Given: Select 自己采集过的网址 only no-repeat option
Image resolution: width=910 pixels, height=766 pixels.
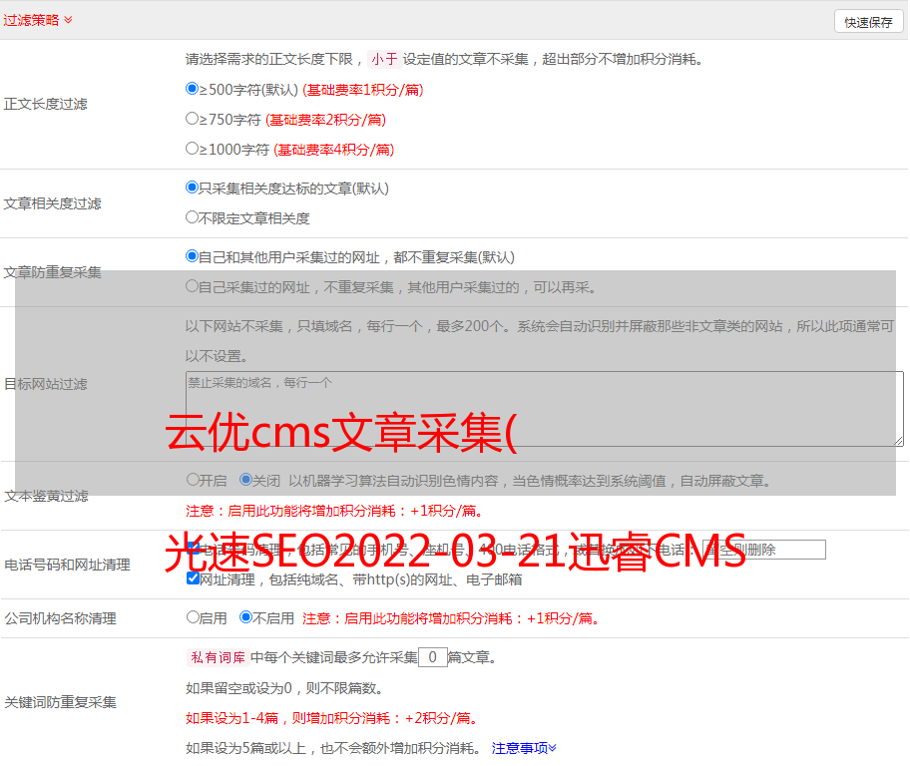Looking at the screenshot, I should coord(193,286).
